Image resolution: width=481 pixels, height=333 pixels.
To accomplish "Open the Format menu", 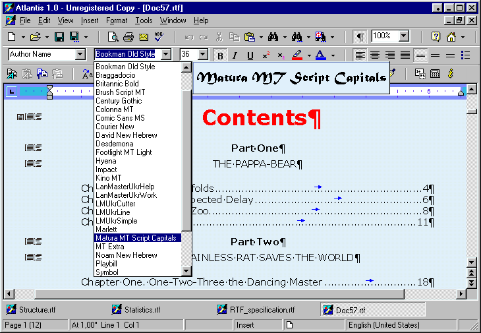I will pyautogui.click(x=117, y=20).
